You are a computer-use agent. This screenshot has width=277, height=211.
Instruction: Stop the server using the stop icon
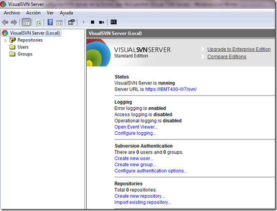pyautogui.click(x=92, y=22)
